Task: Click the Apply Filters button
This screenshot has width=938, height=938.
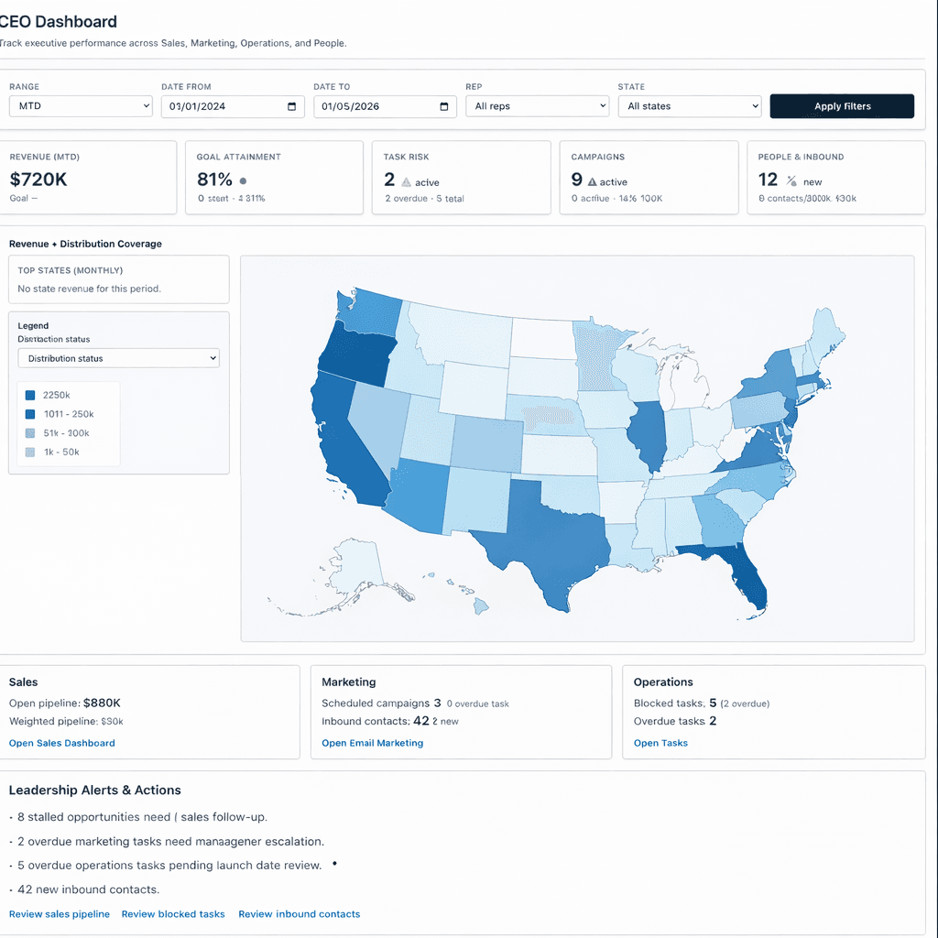Action: point(841,105)
